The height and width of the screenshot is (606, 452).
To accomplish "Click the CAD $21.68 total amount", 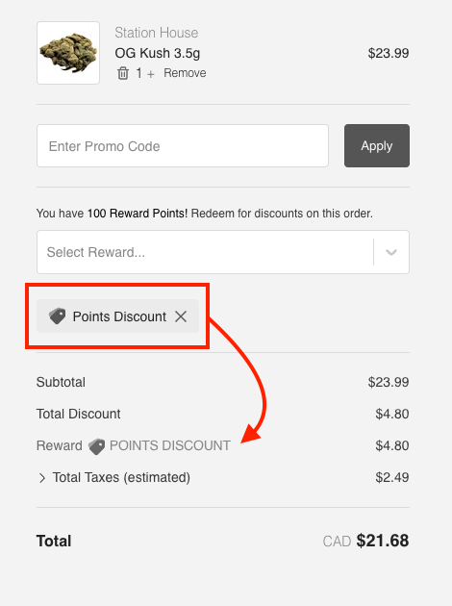I will click(x=365, y=541).
